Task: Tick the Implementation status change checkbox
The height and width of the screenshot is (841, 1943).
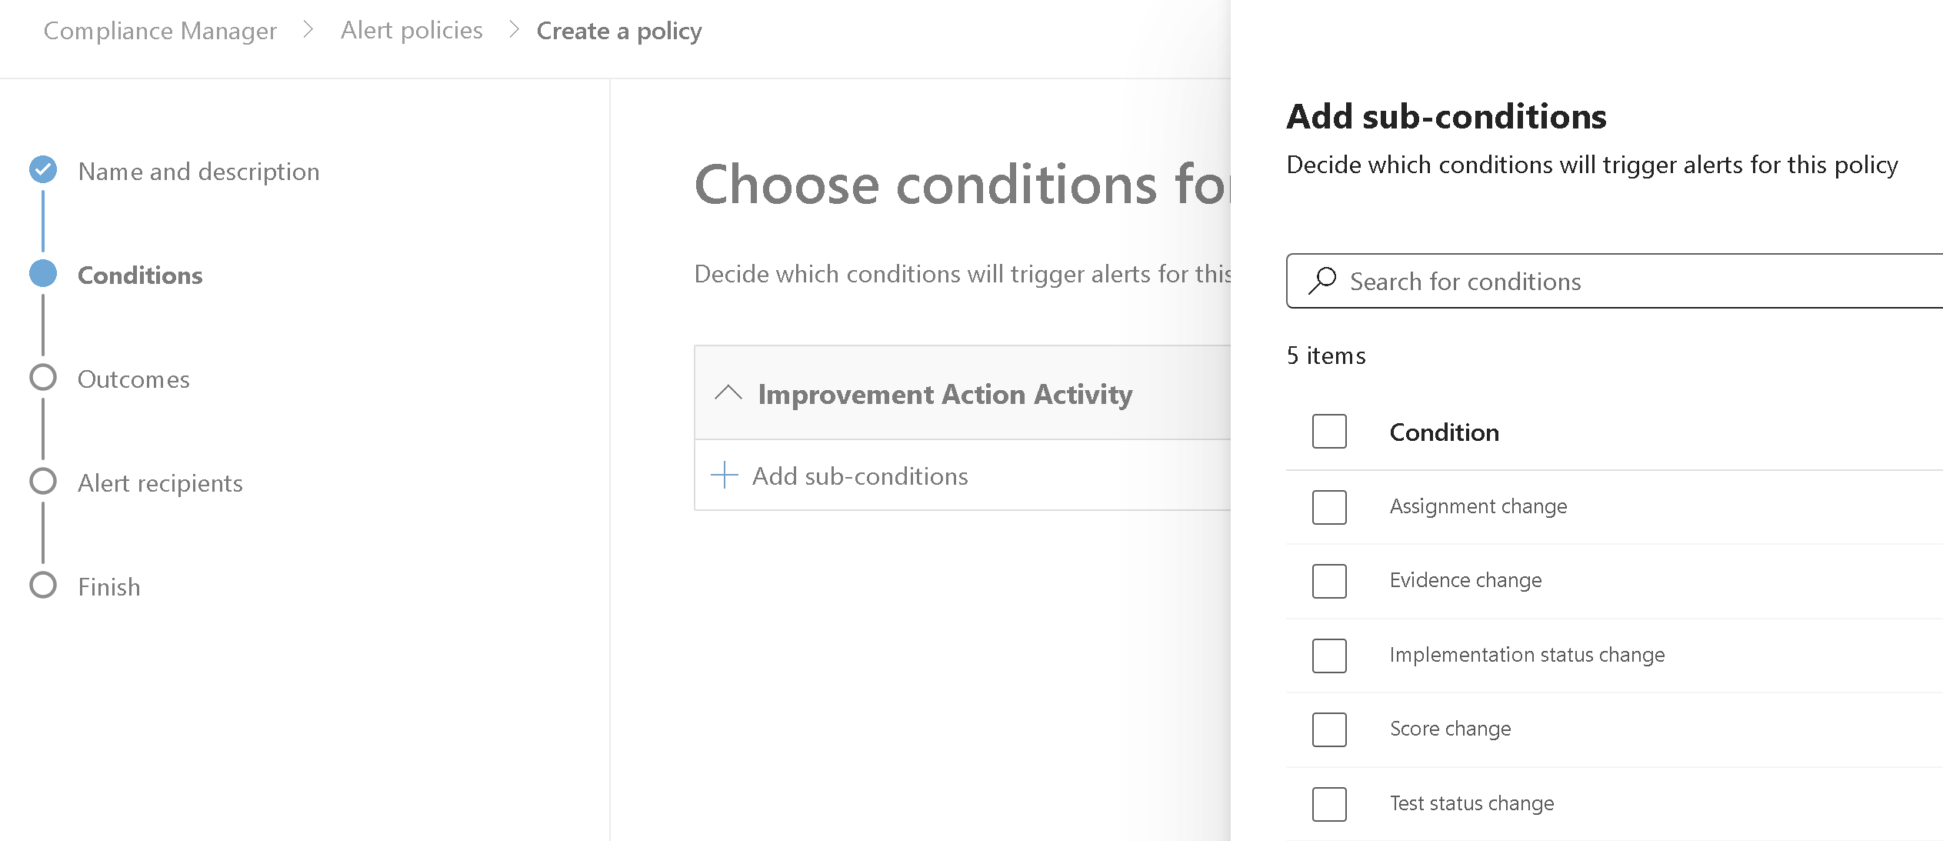Action: tap(1329, 656)
